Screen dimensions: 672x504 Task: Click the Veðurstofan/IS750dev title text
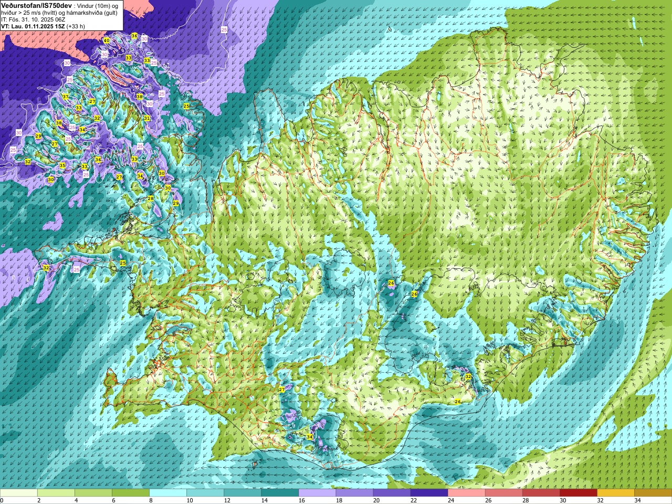tap(36, 5)
